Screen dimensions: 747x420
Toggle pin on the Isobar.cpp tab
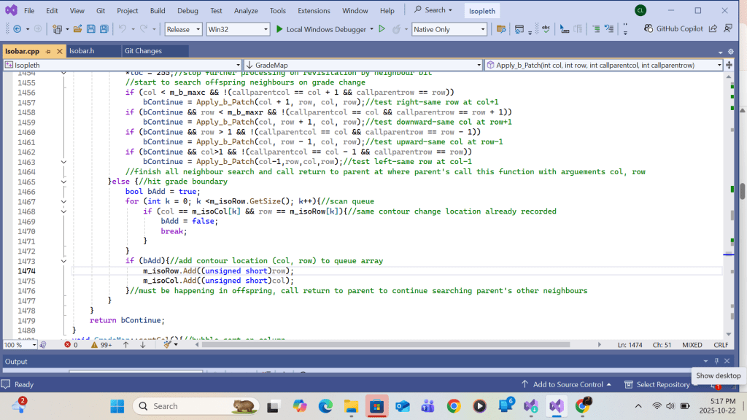(x=47, y=51)
